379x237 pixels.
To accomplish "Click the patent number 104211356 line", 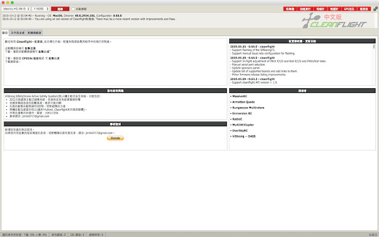I will (x=34, y=113).
